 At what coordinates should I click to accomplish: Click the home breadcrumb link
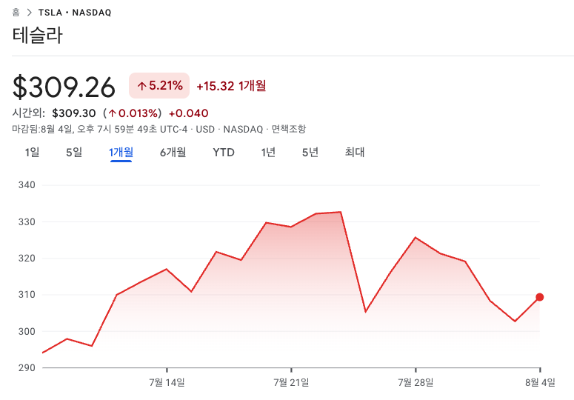coord(16,13)
